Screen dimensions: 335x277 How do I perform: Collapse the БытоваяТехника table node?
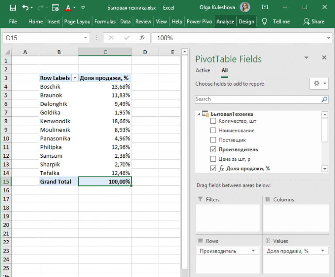pos(199,114)
